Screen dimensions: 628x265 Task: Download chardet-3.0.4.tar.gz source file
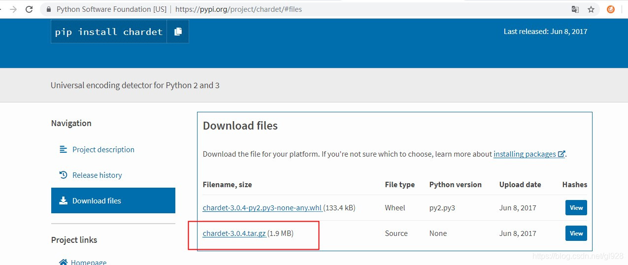pos(234,233)
